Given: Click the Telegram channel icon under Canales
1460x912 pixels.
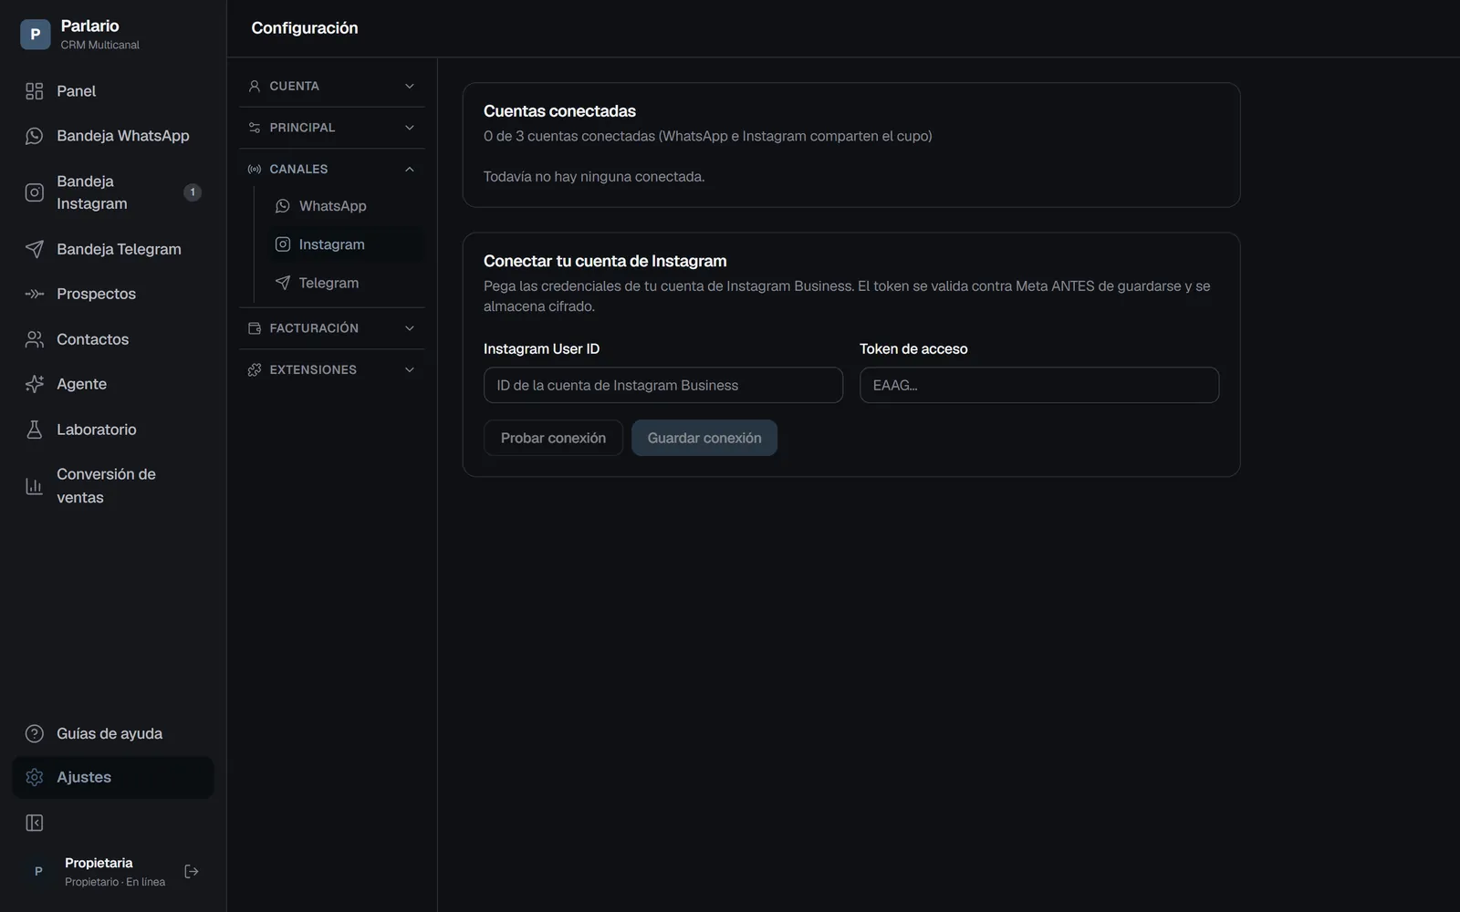Looking at the screenshot, I should (x=283, y=283).
